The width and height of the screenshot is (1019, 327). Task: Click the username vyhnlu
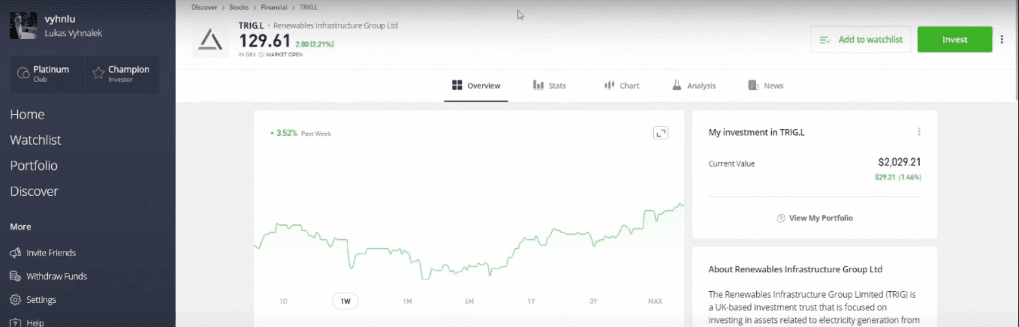[60, 19]
